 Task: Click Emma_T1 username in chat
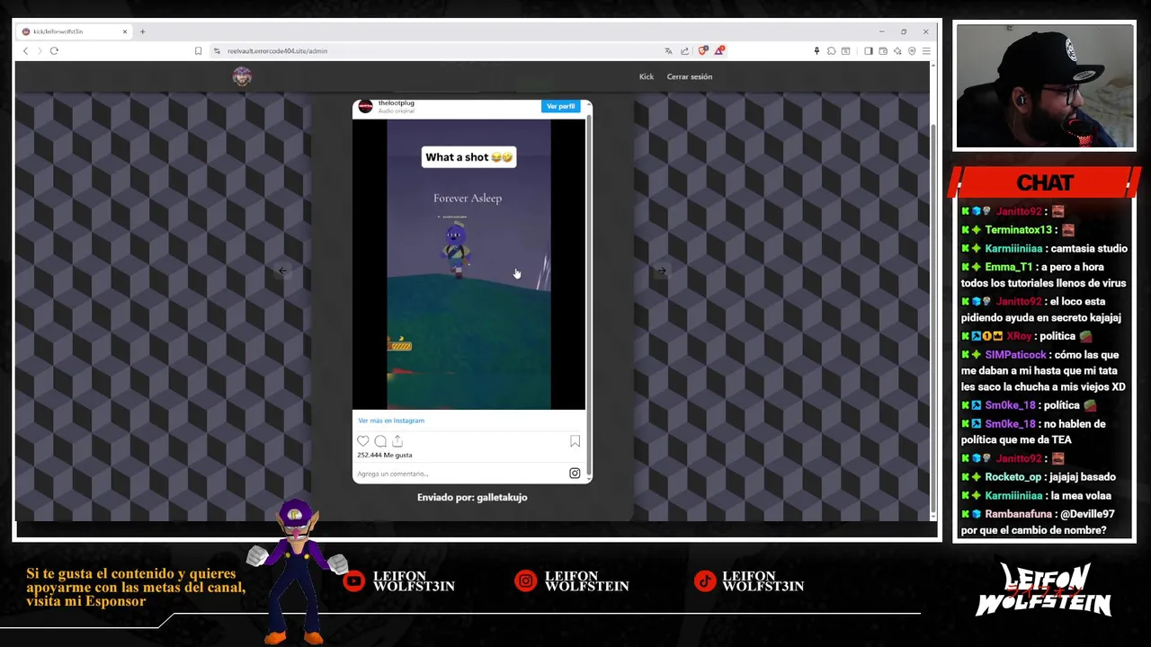point(1009,267)
